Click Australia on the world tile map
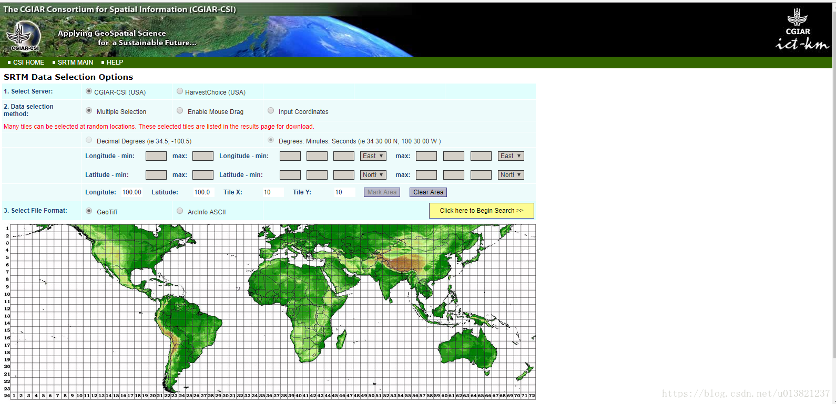Screen dimensions: 836x404 tap(467, 348)
